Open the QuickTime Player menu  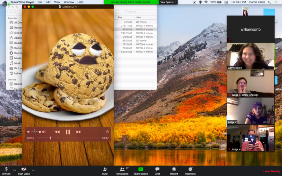point(22,2)
